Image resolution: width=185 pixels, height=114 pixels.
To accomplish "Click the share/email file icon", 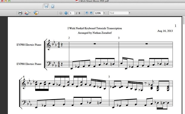I will coord(27,13).
